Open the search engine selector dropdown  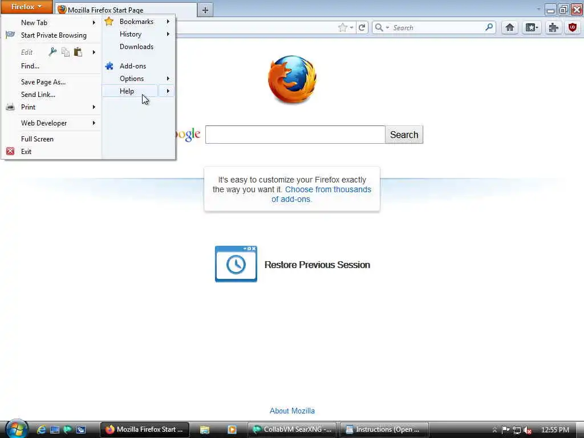(382, 27)
